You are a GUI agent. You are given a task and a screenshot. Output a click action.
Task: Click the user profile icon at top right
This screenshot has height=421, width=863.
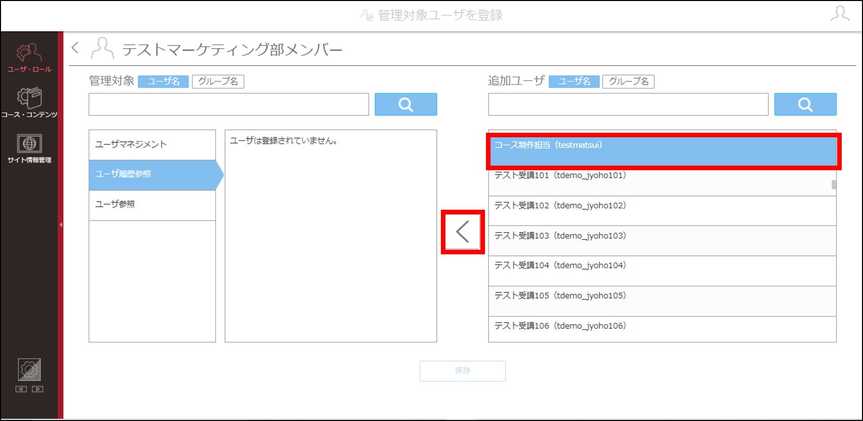840,14
